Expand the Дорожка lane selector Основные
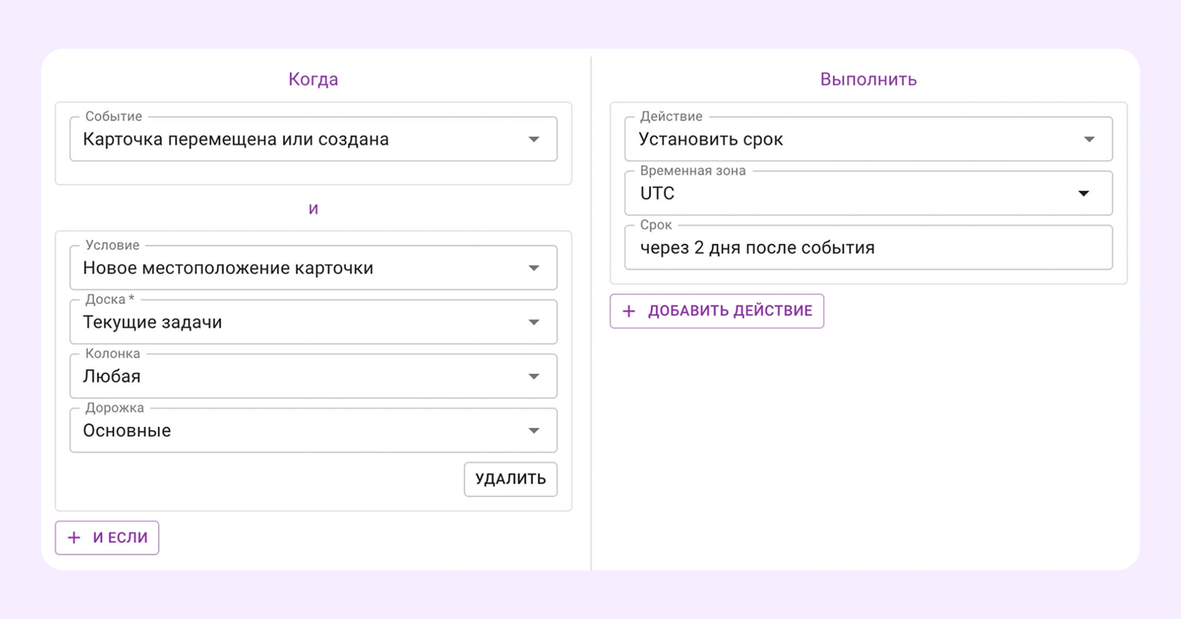Screen dimensions: 1181x619 pos(313,430)
